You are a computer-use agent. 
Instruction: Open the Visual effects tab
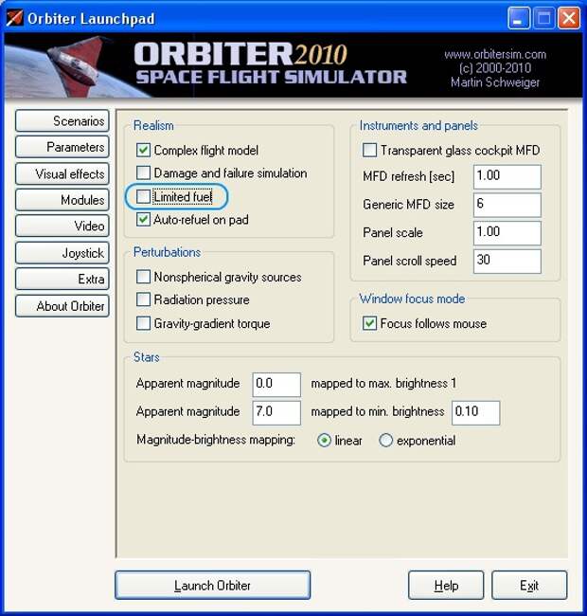click(62, 173)
